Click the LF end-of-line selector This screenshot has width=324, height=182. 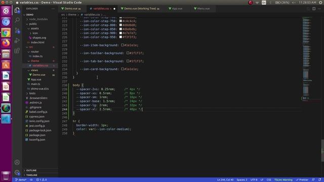[x=262, y=180]
